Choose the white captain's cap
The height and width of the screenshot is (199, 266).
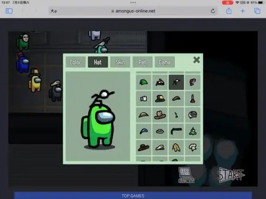pos(160,147)
